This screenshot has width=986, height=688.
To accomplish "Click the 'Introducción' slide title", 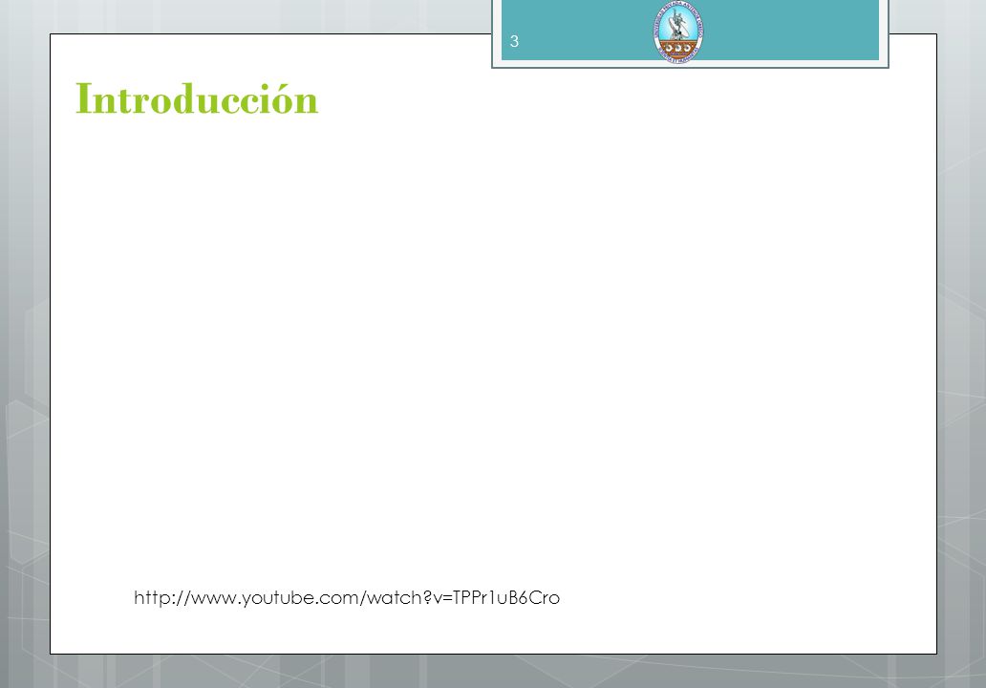I will tap(197, 99).
